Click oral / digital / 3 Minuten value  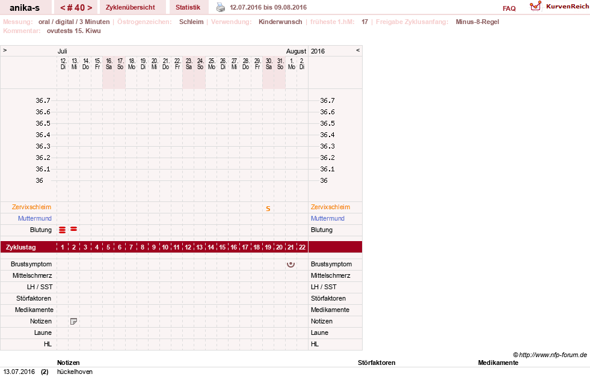pos(74,22)
